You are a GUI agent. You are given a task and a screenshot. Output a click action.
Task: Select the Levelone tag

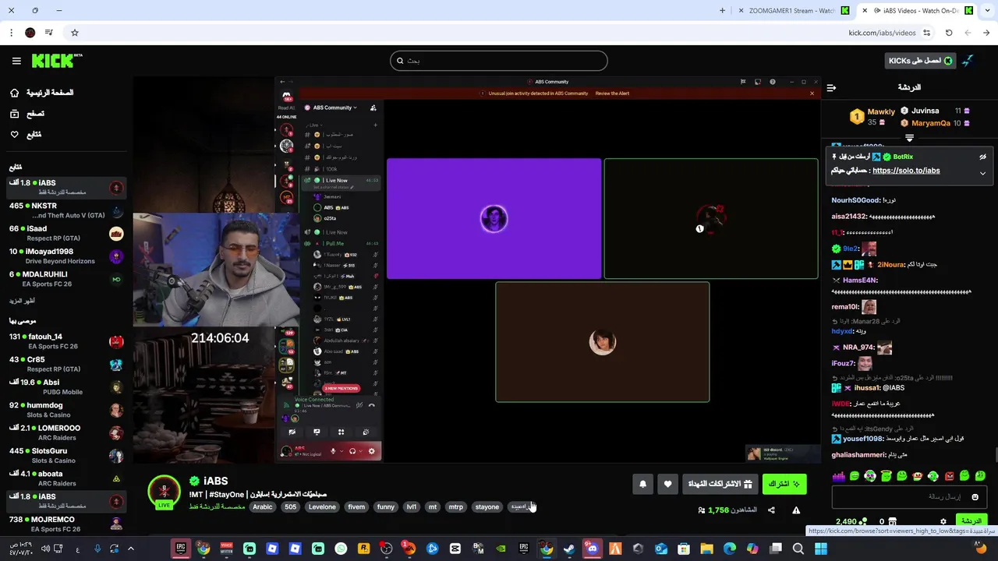tap(322, 507)
